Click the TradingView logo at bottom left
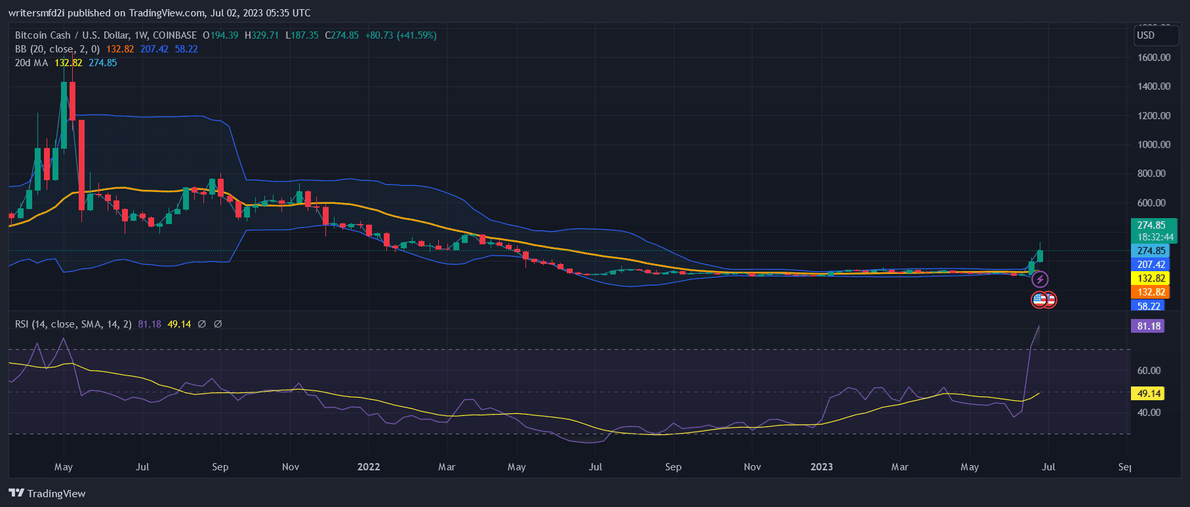Screen dimensions: 1190x507 pos(47,493)
